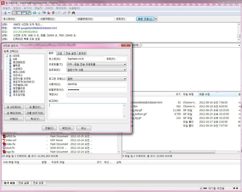
Task: Open the Site Manager toolbar icon
Action: (x=4, y=13)
